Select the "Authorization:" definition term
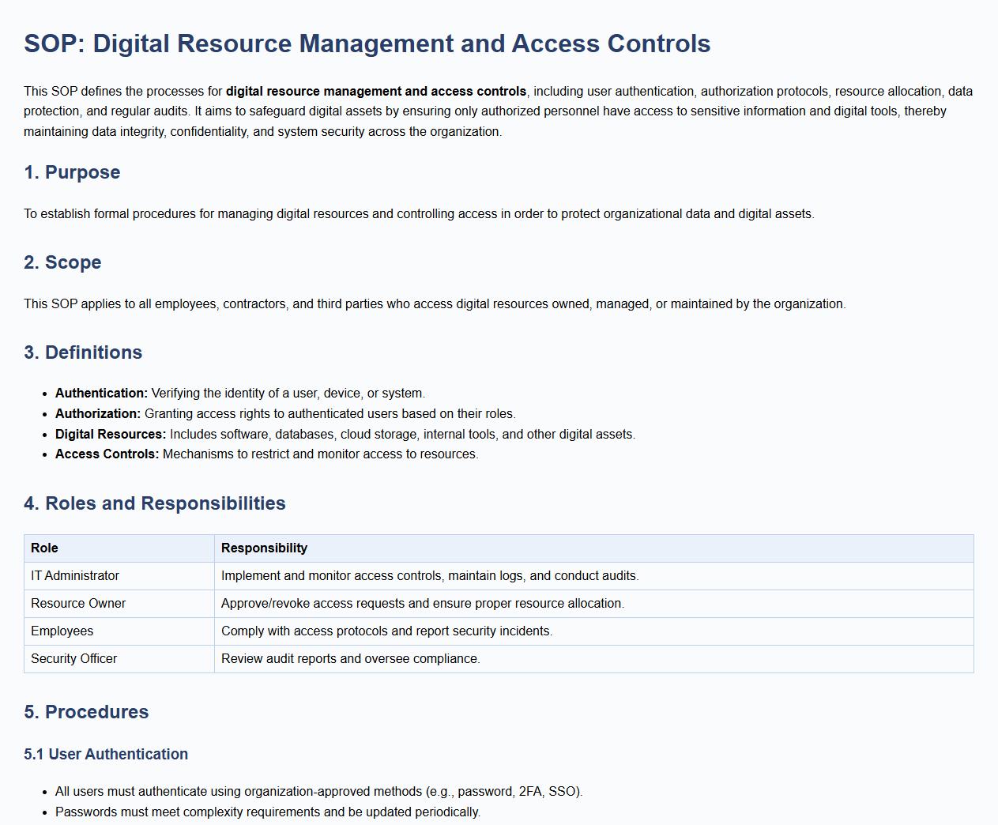This screenshot has height=825, width=998. coord(98,414)
